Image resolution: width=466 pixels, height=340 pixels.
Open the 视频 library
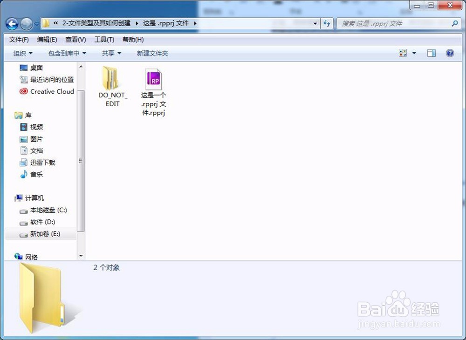point(36,127)
